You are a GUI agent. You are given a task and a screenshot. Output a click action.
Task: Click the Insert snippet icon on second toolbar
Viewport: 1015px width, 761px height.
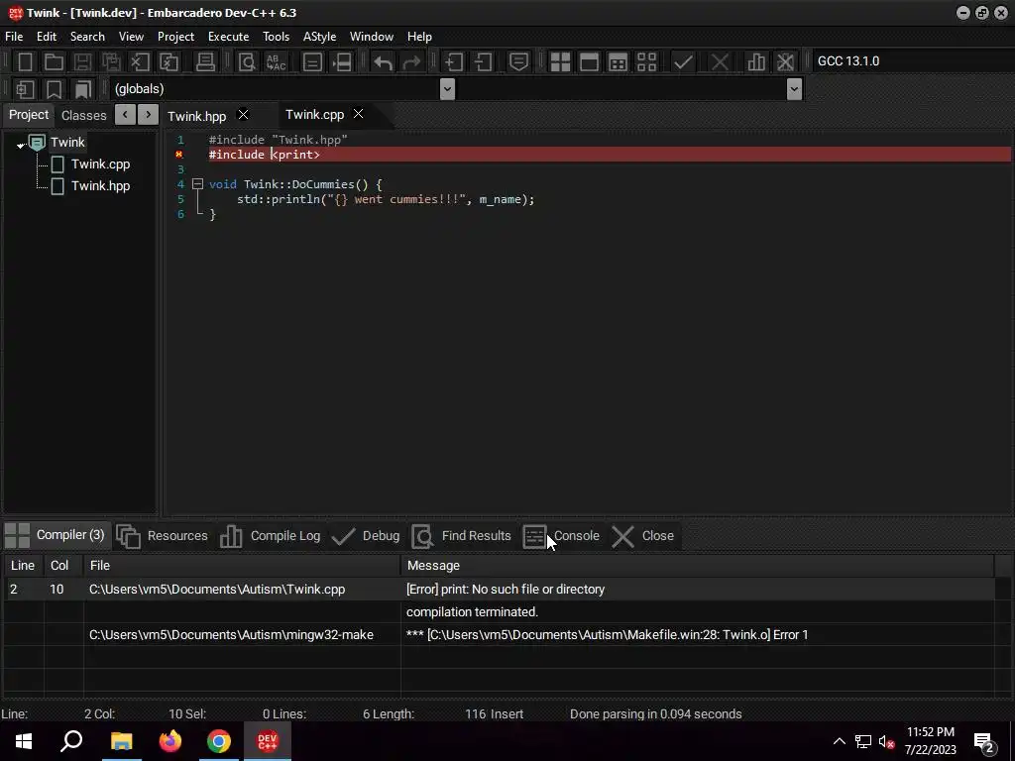[25, 88]
